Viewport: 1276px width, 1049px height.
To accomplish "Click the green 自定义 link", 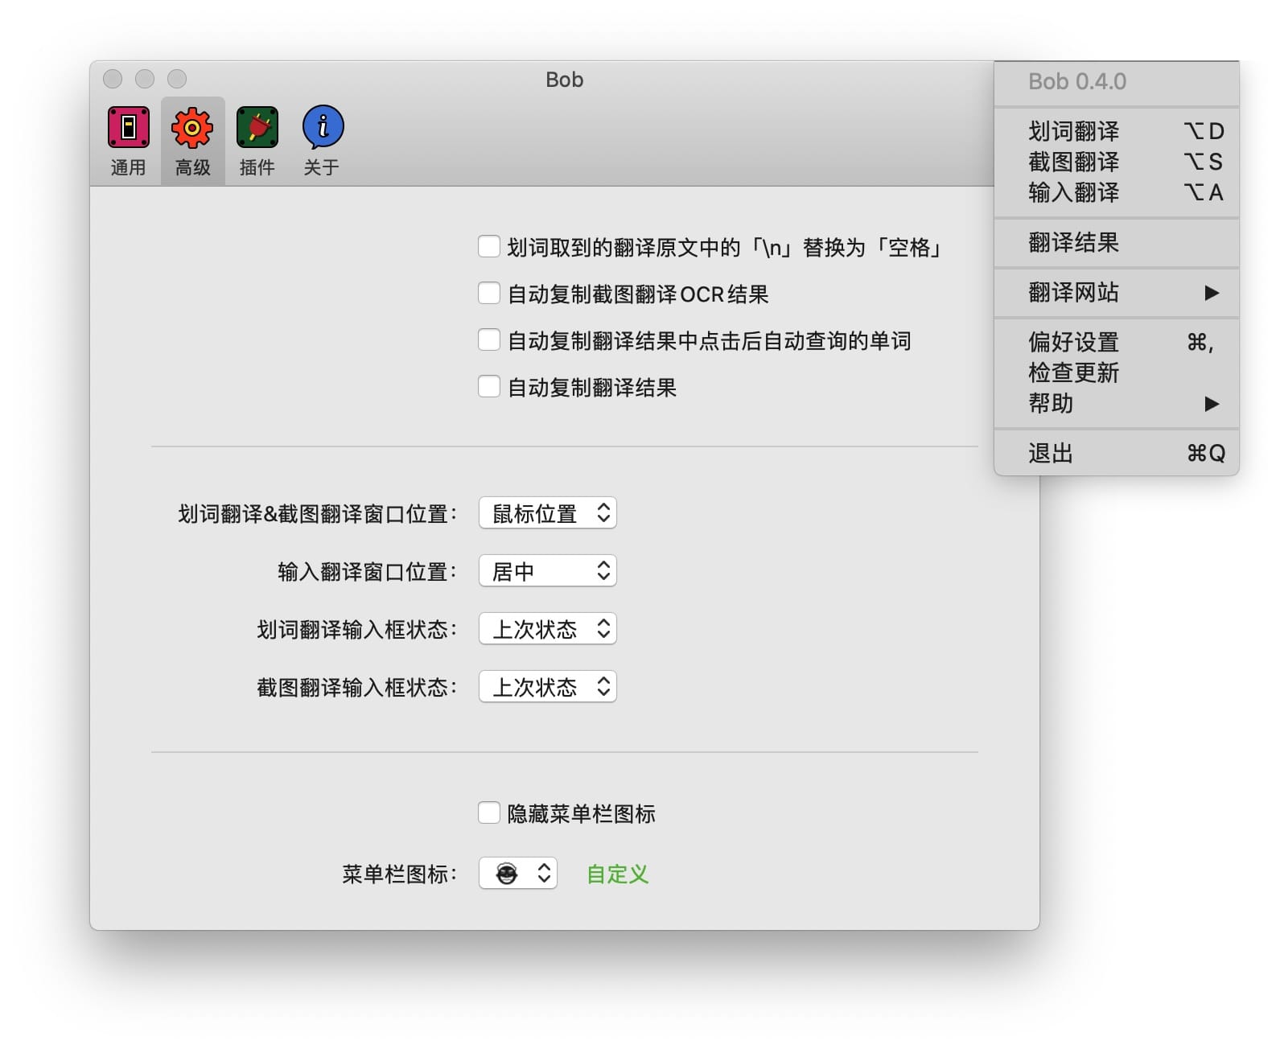I will [617, 874].
